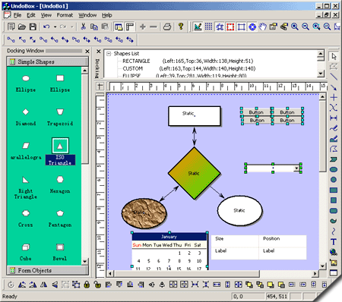Open the undo history dropdown arrow
The height and width of the screenshot is (302, 342).
click(55, 27)
